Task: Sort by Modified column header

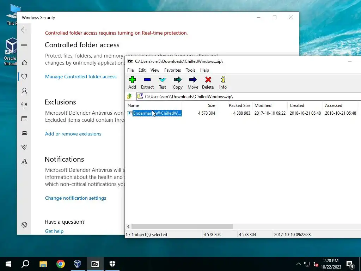Action: coord(270,105)
